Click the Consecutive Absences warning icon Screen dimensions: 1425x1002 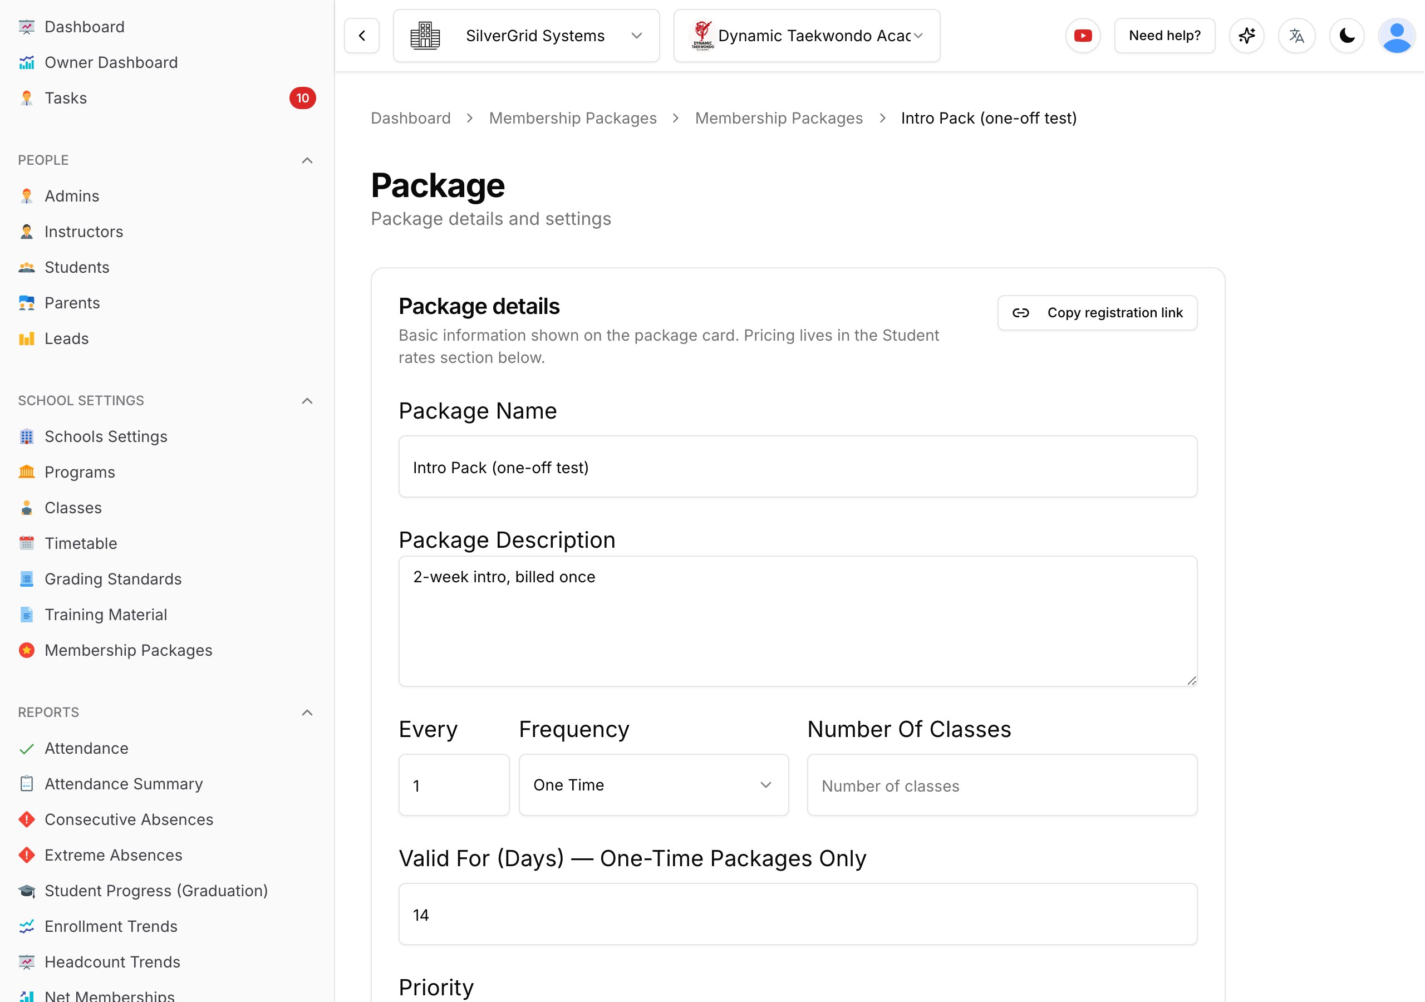point(26,819)
